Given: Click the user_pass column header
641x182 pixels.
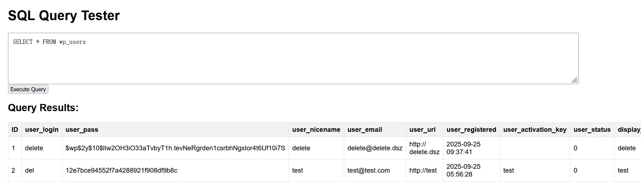Looking at the screenshot, I should [82, 130].
